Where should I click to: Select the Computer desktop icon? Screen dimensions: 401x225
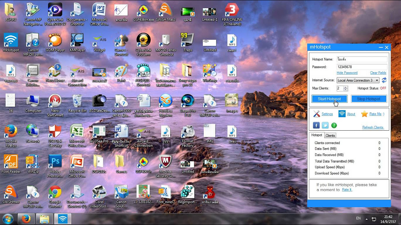tap(33, 104)
